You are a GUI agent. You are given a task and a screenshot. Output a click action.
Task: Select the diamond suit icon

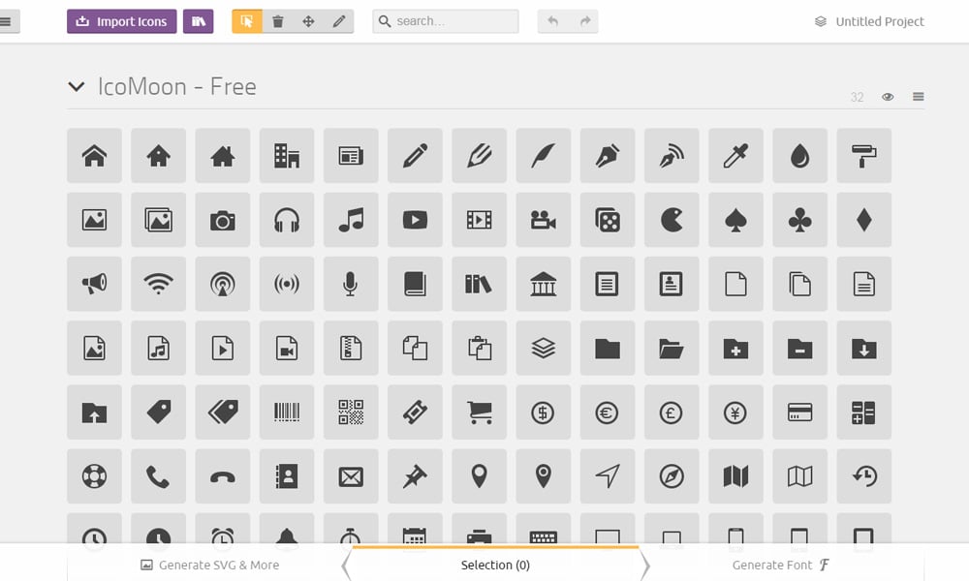[x=864, y=220]
